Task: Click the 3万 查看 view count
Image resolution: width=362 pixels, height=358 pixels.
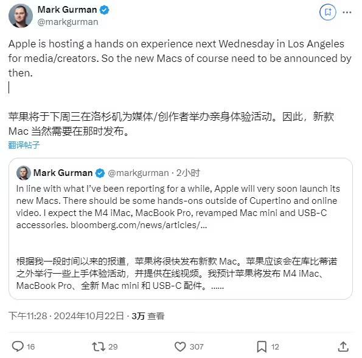Action: (x=148, y=316)
